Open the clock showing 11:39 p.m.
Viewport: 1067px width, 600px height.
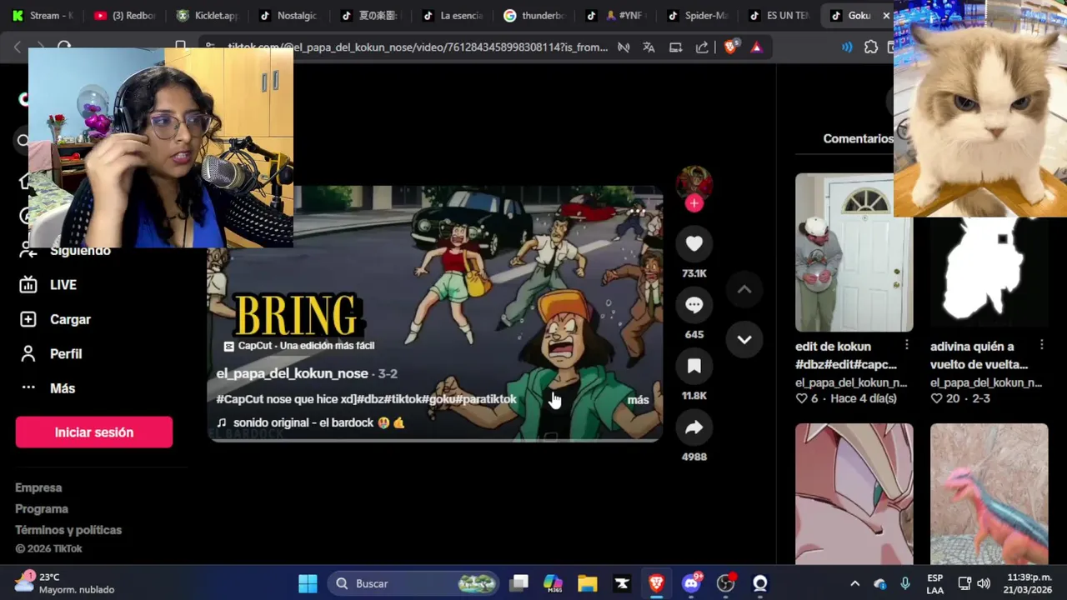1028,583
